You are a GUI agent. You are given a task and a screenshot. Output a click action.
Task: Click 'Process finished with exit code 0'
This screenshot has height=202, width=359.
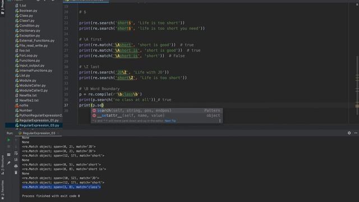tap(51, 196)
